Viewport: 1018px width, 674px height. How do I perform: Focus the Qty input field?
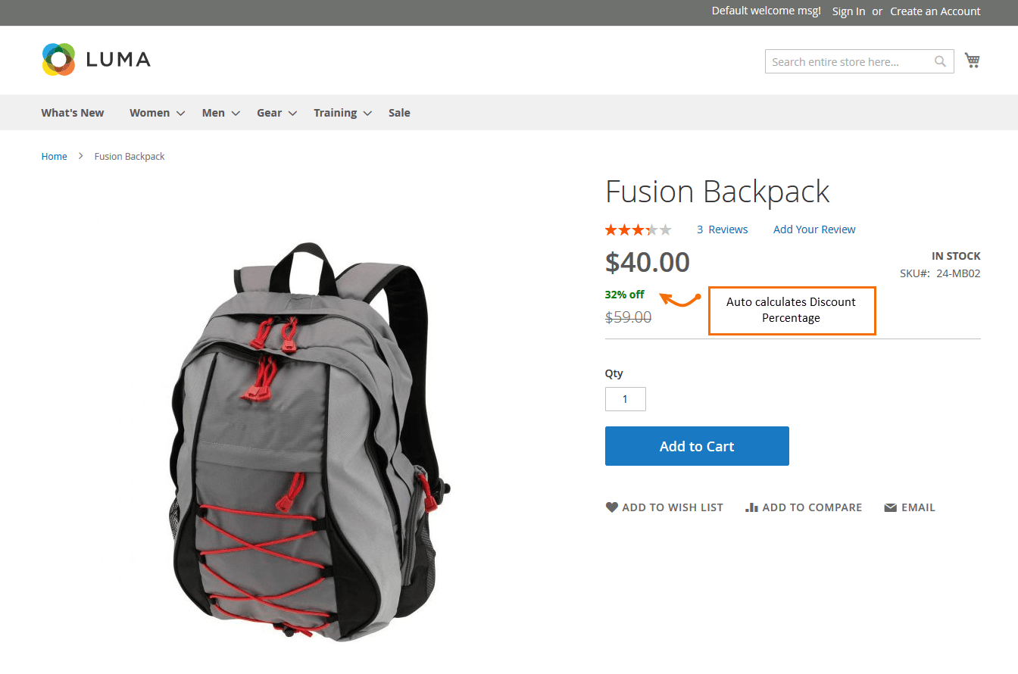(x=626, y=399)
